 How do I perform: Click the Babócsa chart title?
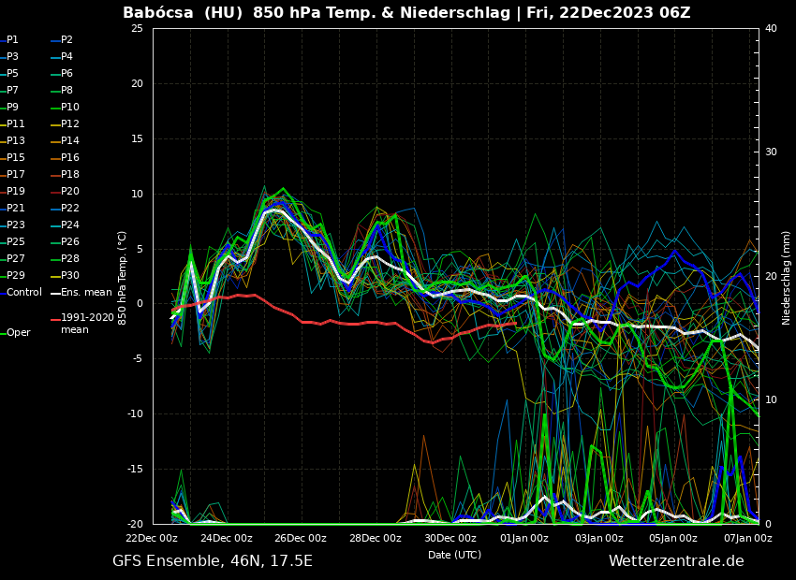click(x=406, y=13)
